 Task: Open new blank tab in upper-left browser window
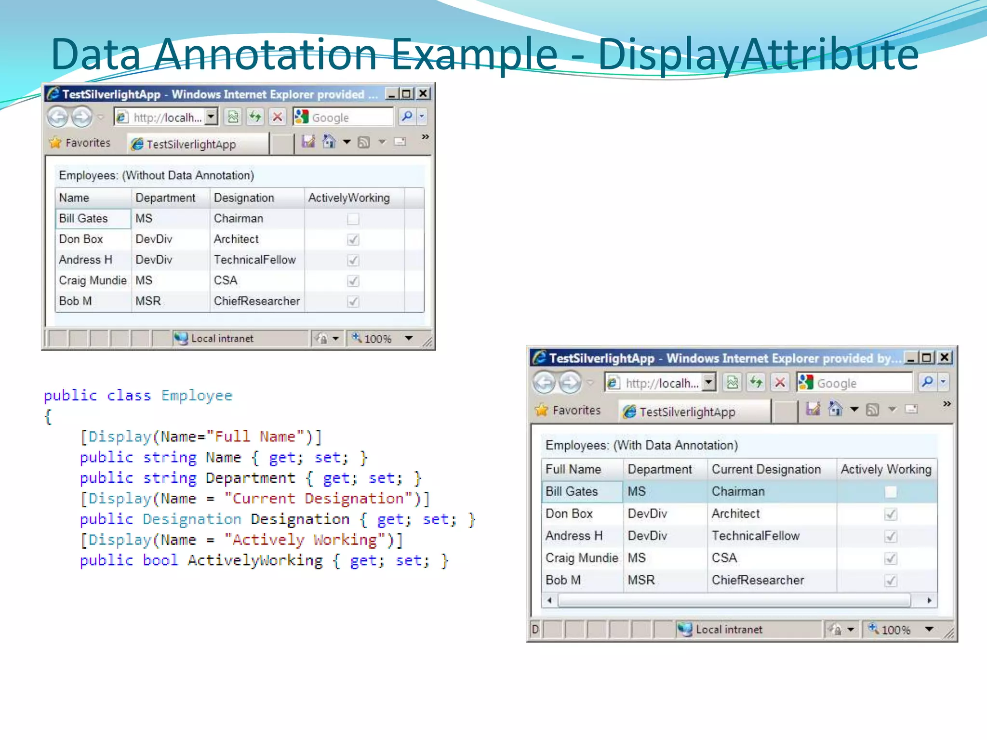pos(282,144)
